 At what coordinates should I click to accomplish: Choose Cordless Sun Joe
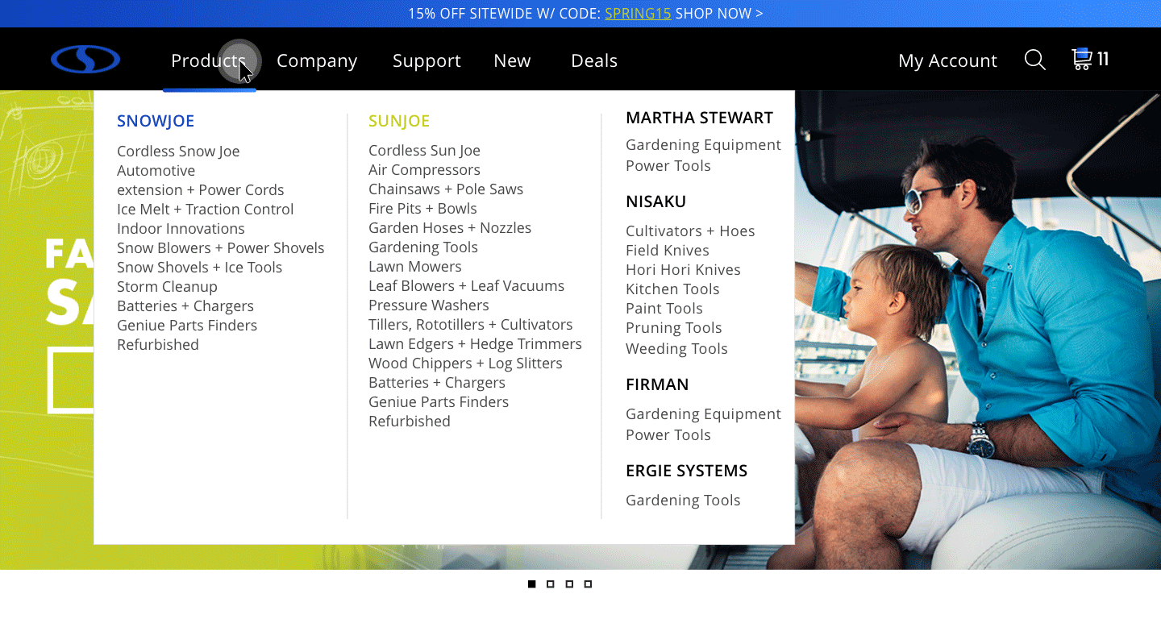pyautogui.click(x=424, y=151)
